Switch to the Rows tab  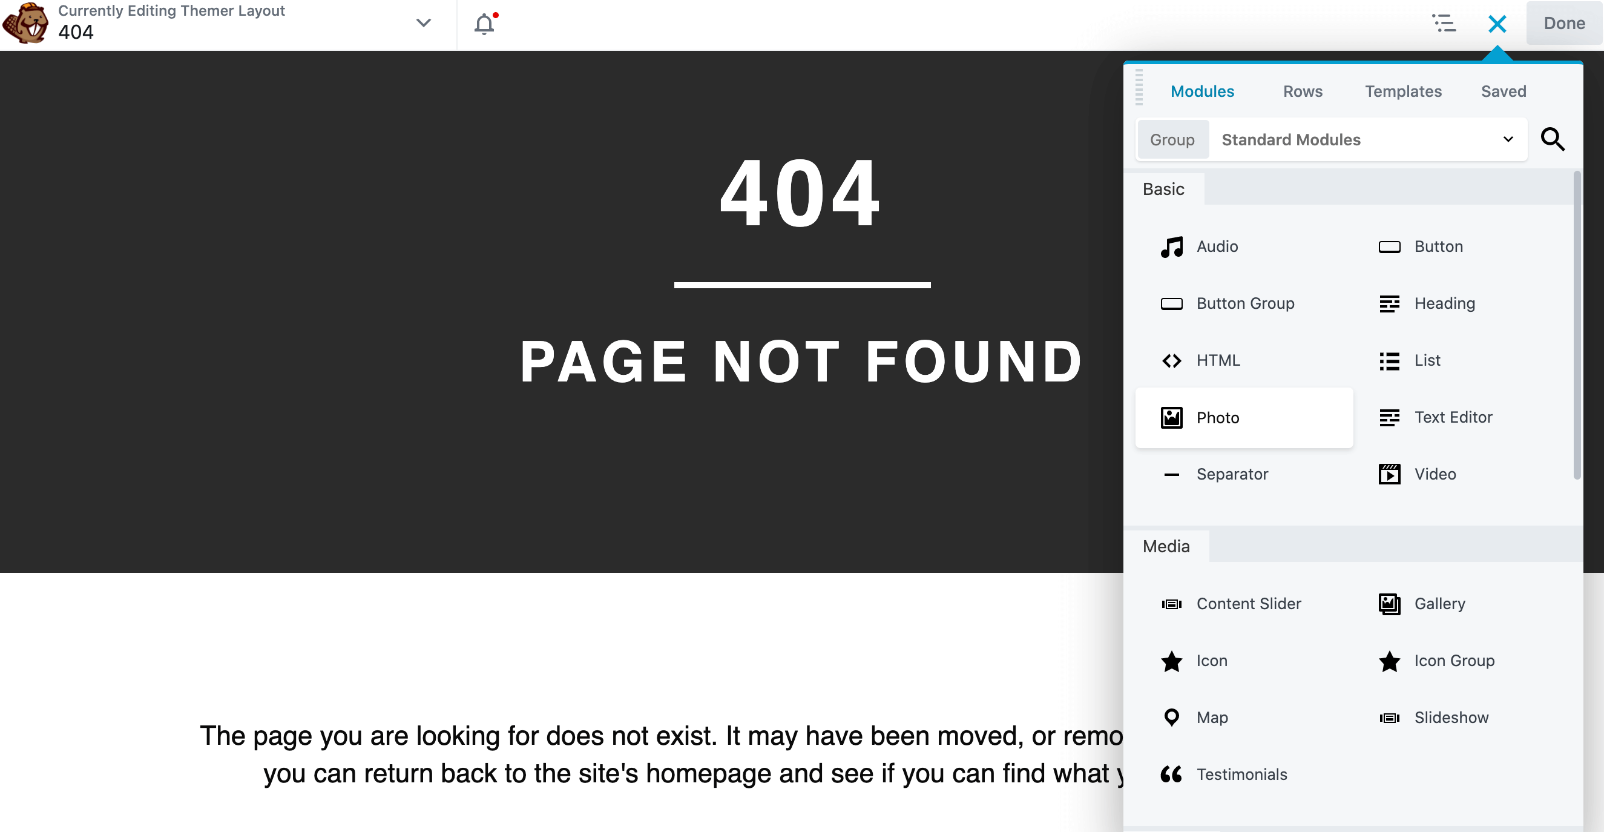(x=1302, y=91)
